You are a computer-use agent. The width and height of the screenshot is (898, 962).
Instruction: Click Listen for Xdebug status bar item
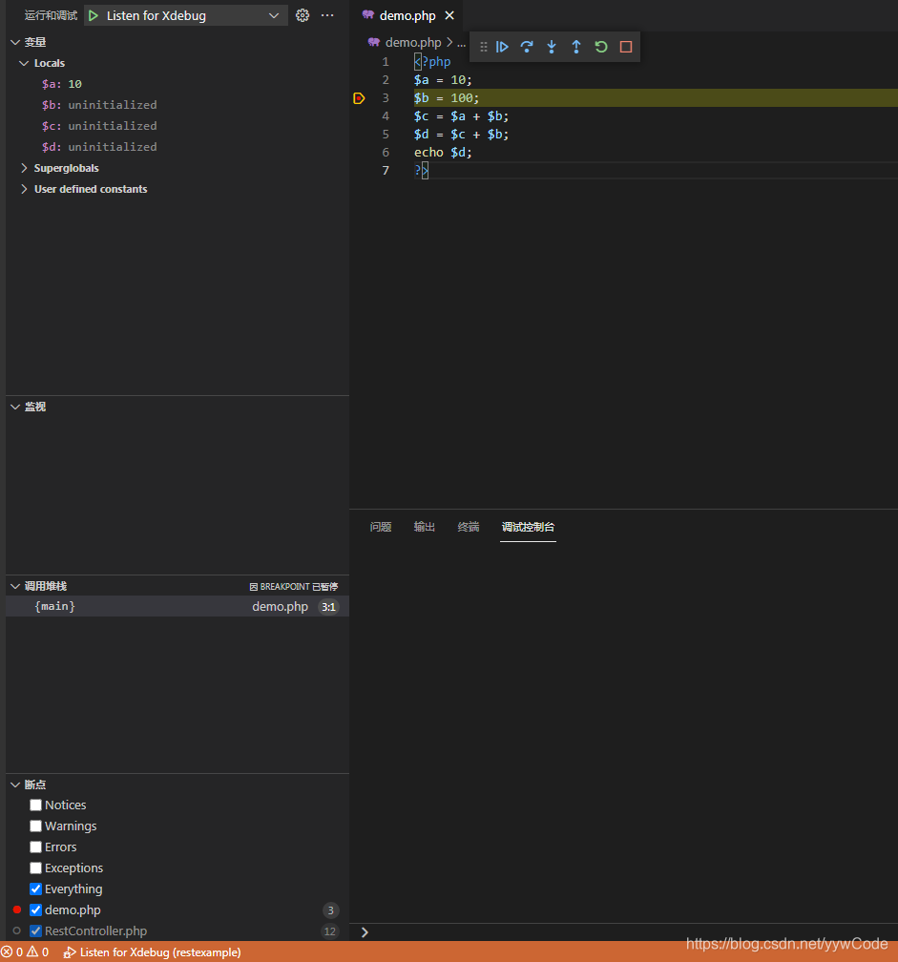(153, 952)
